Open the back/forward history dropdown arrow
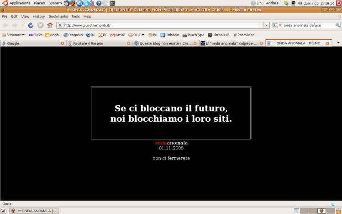This screenshot has width=342, height=214. click(22, 25)
